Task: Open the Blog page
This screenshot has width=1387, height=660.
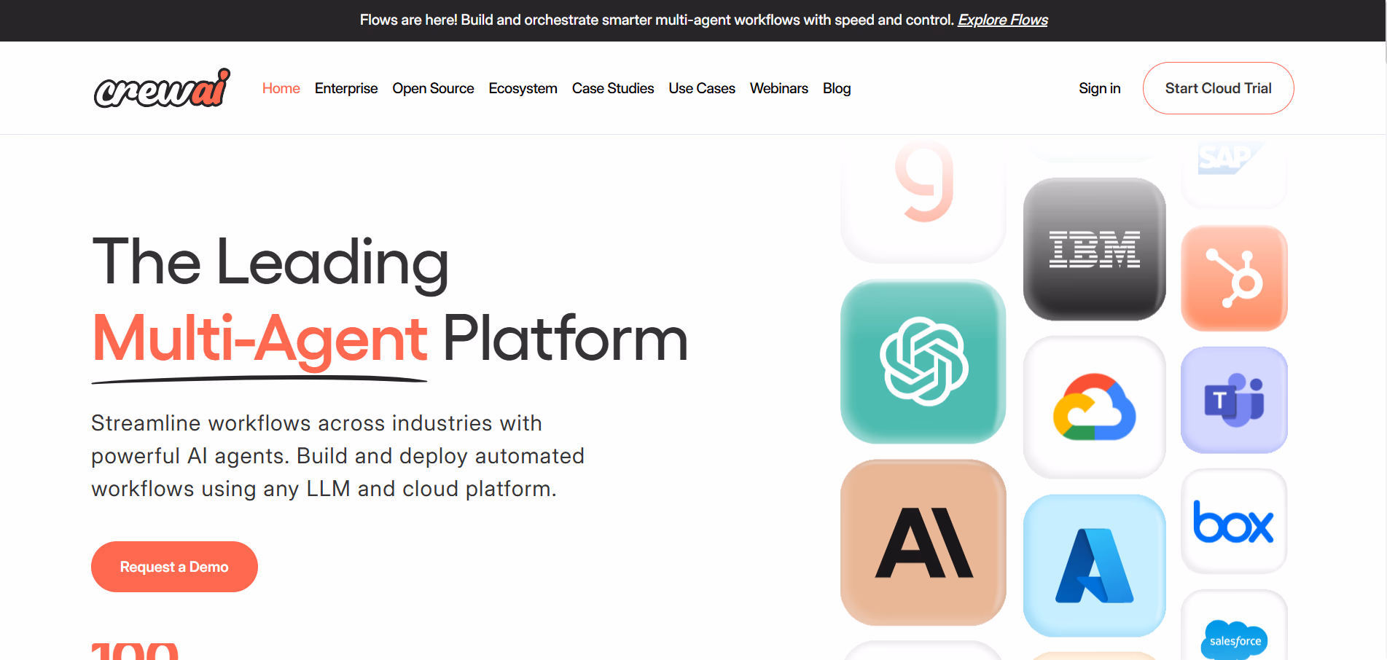Action: 837,88
